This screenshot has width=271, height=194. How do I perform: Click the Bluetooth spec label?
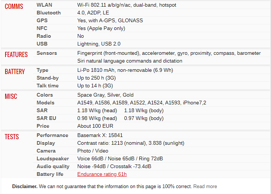(x=48, y=13)
